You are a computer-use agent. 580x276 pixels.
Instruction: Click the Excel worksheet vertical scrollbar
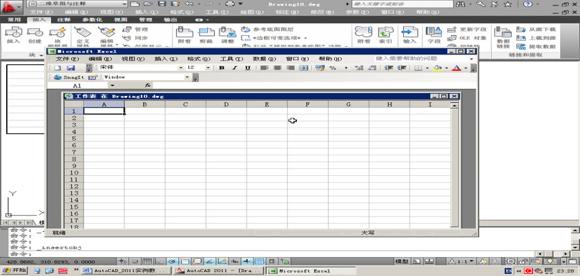454,166
